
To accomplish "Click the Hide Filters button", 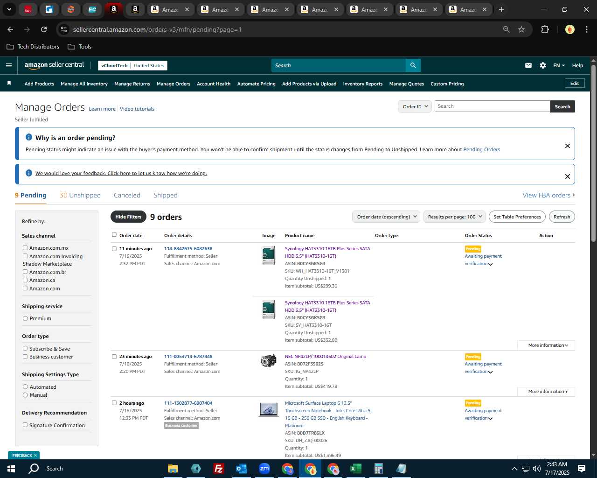I will [x=128, y=217].
